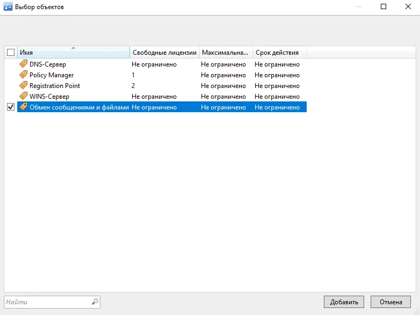Sort by the Срок действия column

coord(280,52)
